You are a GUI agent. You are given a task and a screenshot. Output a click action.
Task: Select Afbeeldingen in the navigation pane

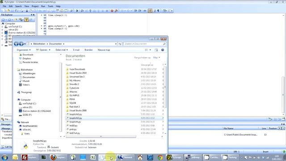(x=29, y=73)
